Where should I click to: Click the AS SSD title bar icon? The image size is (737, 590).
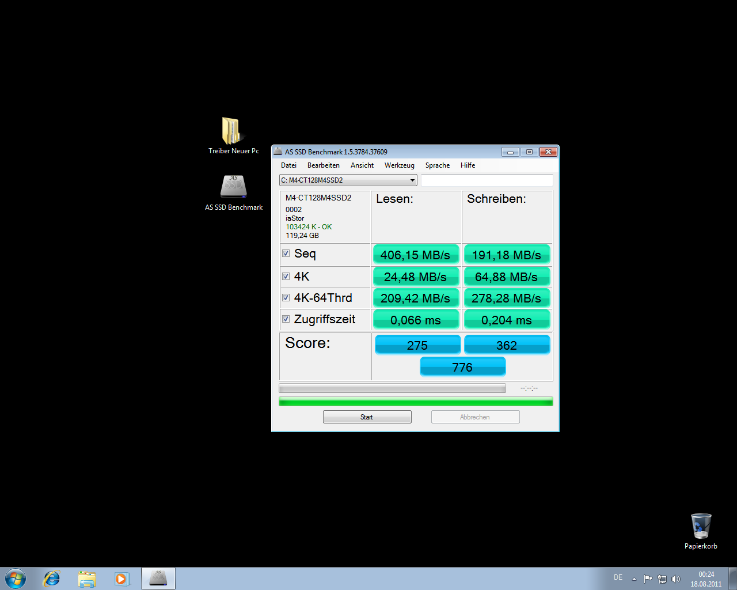278,152
